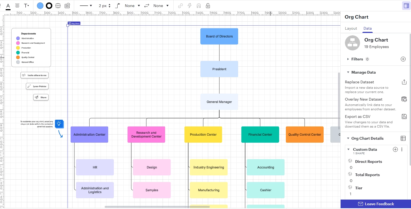Image resolution: width=411 pixels, height=209 pixels.
Task: Click the globe icon beside Tier
Action: pyautogui.click(x=350, y=187)
